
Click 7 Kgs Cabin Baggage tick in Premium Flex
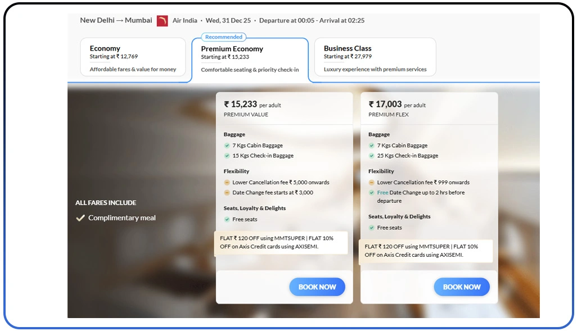pyautogui.click(x=372, y=146)
